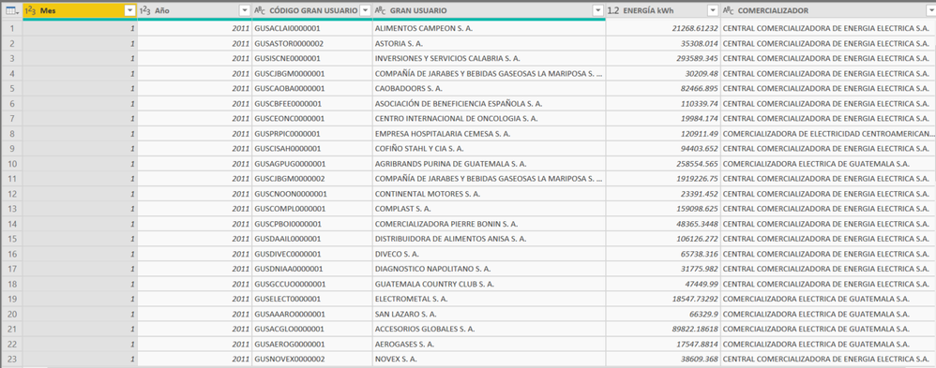This screenshot has height=368, width=936.
Task: Open the Mes column filter dropdown
Action: [130, 10]
